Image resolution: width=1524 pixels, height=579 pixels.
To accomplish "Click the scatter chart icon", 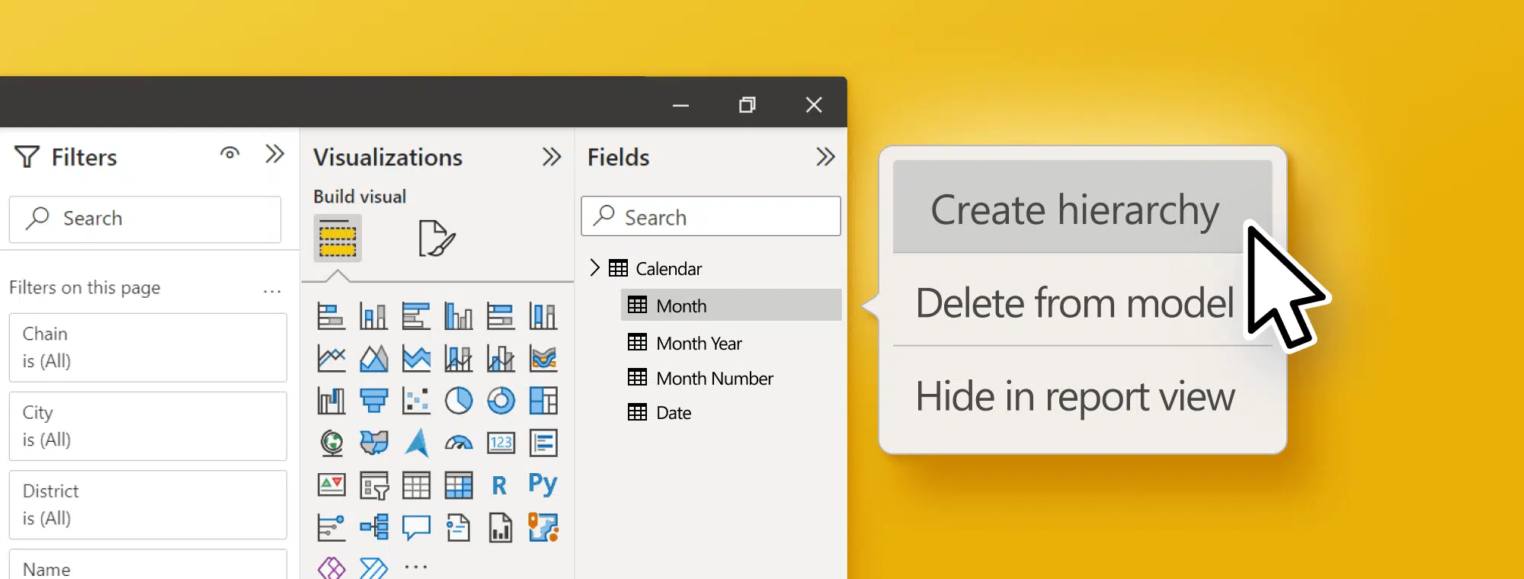I will click(416, 400).
